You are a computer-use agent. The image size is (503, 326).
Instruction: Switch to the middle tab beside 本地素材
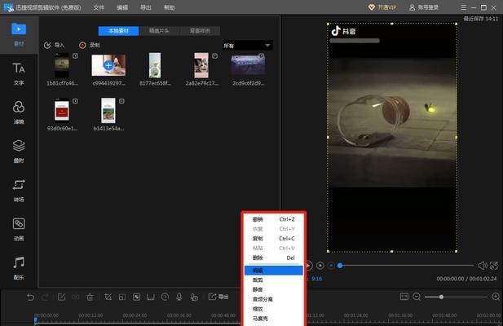click(159, 31)
